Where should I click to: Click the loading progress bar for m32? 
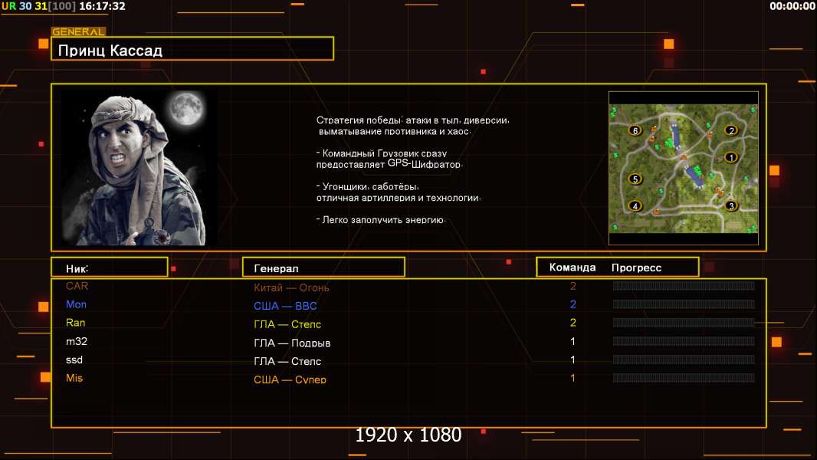(x=684, y=341)
